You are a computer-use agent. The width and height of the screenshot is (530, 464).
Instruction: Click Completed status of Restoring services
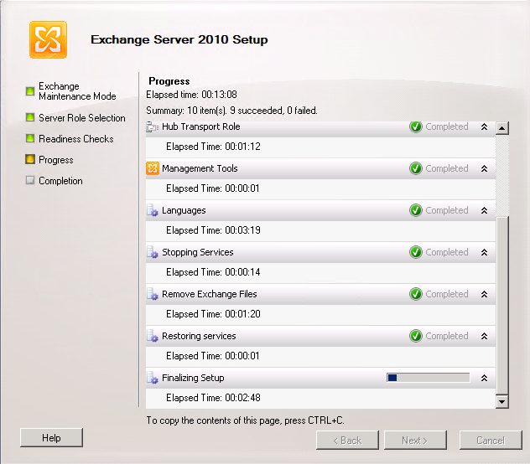tap(447, 336)
